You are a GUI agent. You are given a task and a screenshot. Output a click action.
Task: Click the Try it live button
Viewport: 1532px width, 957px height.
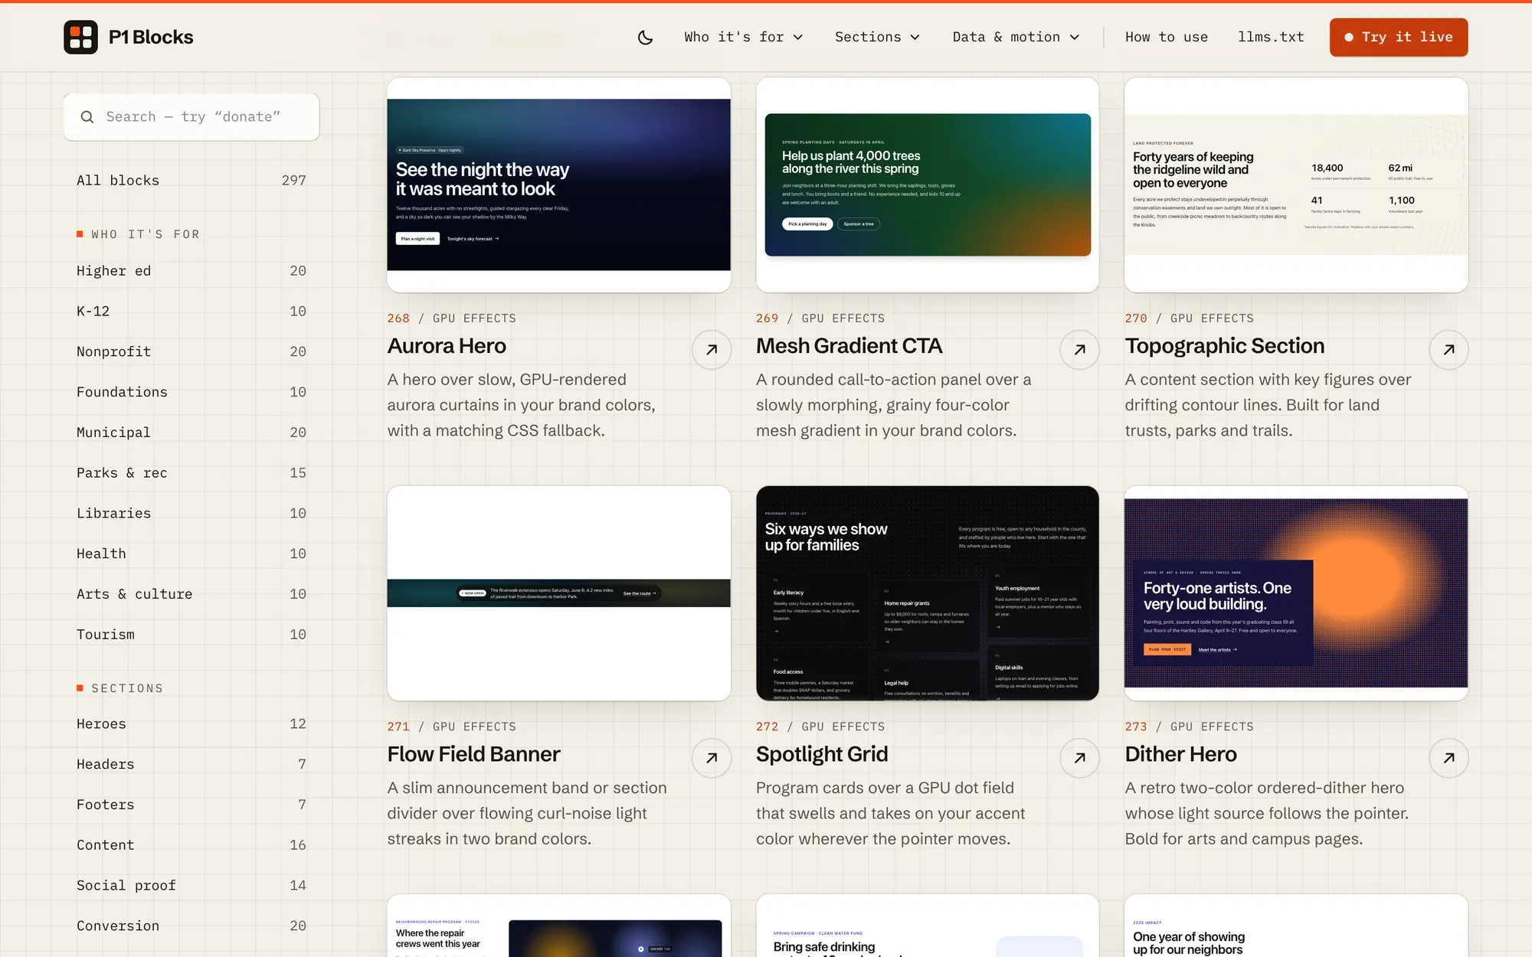point(1399,37)
